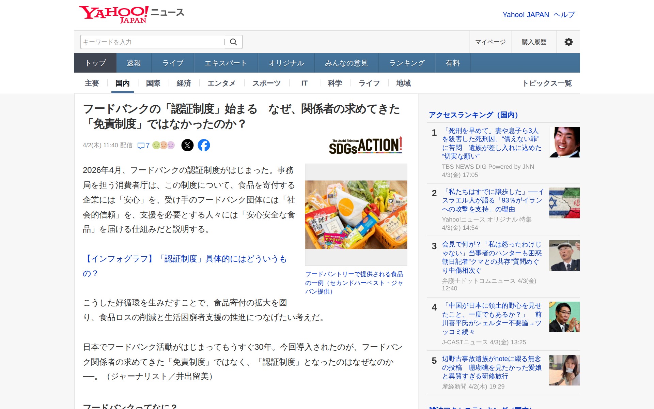Click the Yahoo! JAPAN News logo

[131, 14]
